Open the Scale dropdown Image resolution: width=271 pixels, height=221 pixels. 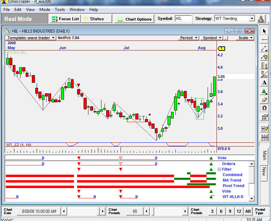point(245,38)
